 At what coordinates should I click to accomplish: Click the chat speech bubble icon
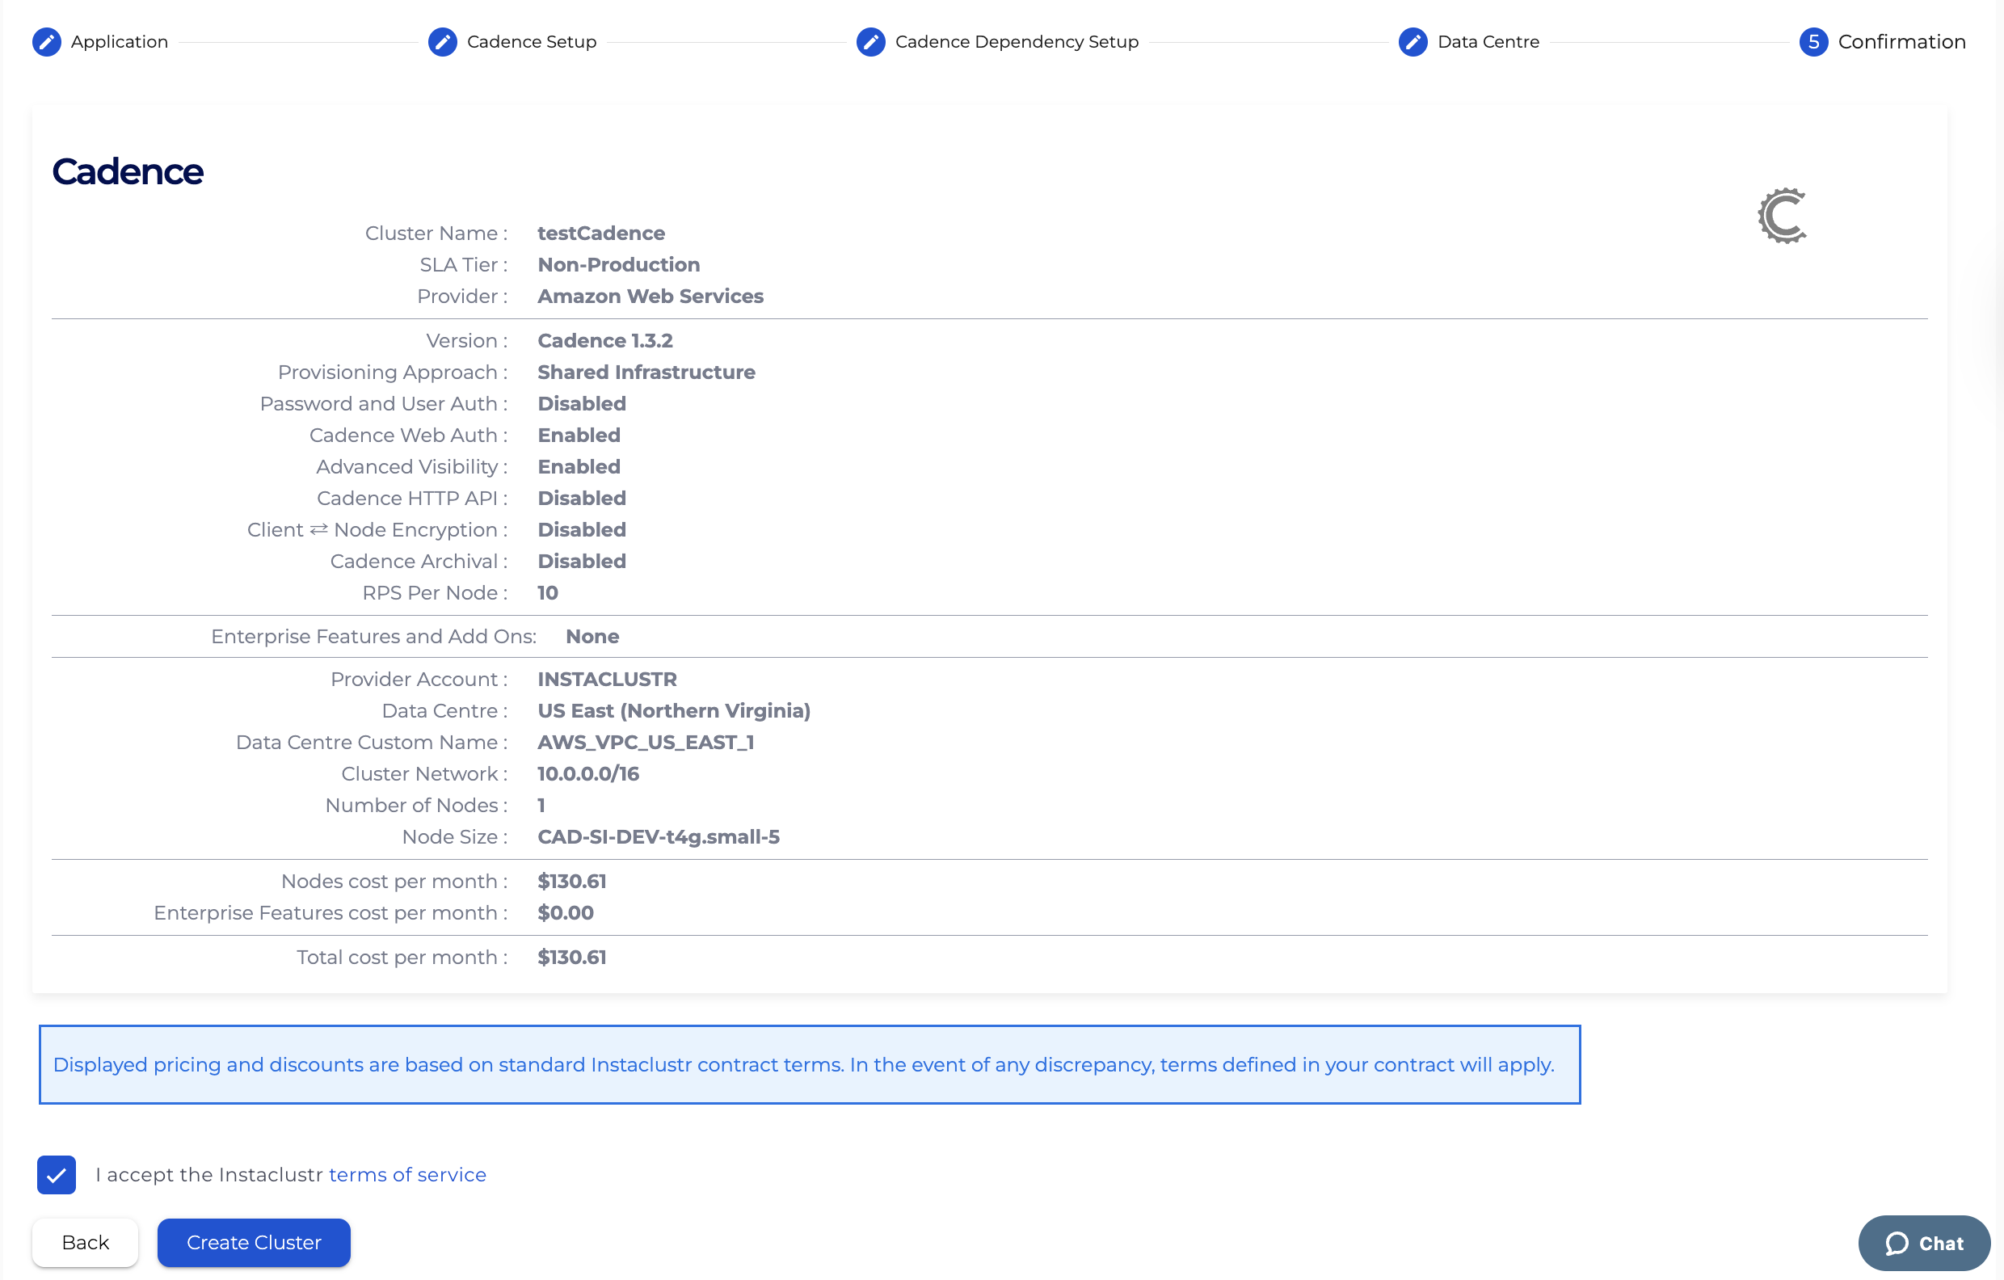(1897, 1244)
